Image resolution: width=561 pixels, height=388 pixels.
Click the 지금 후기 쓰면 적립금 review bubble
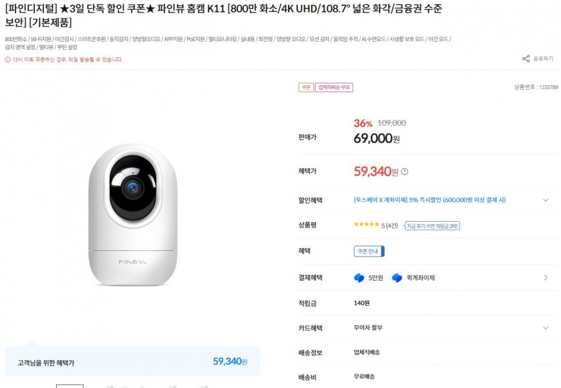[433, 225]
